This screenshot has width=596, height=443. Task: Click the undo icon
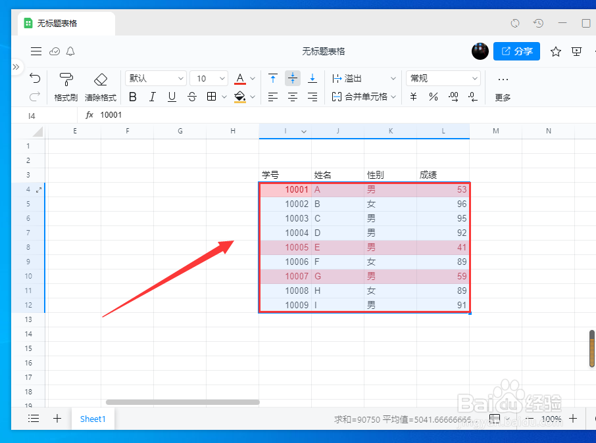tap(36, 78)
